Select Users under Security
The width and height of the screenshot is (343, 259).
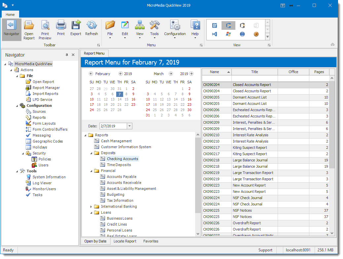43,165
